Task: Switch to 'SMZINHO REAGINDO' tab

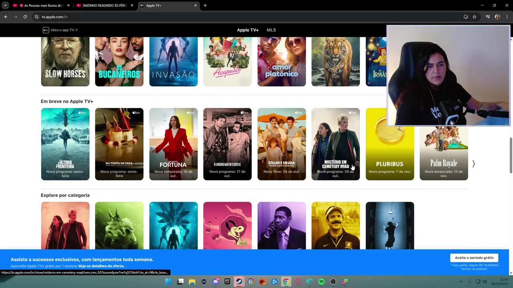Action: (105, 6)
